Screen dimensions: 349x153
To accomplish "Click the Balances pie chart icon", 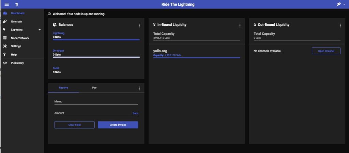I will click(x=55, y=25).
